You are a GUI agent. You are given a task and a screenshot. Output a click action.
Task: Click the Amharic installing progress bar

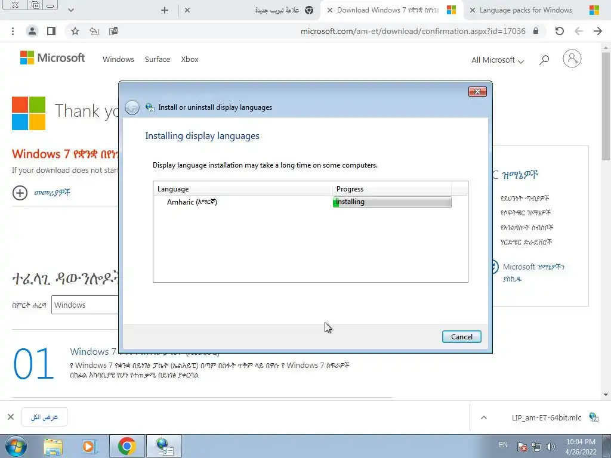click(x=392, y=202)
